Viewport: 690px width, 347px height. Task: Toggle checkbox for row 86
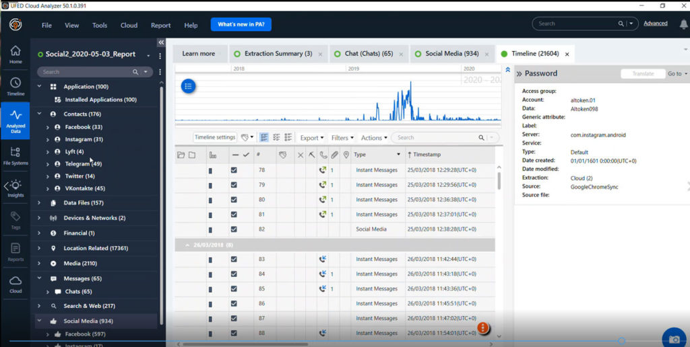click(234, 303)
